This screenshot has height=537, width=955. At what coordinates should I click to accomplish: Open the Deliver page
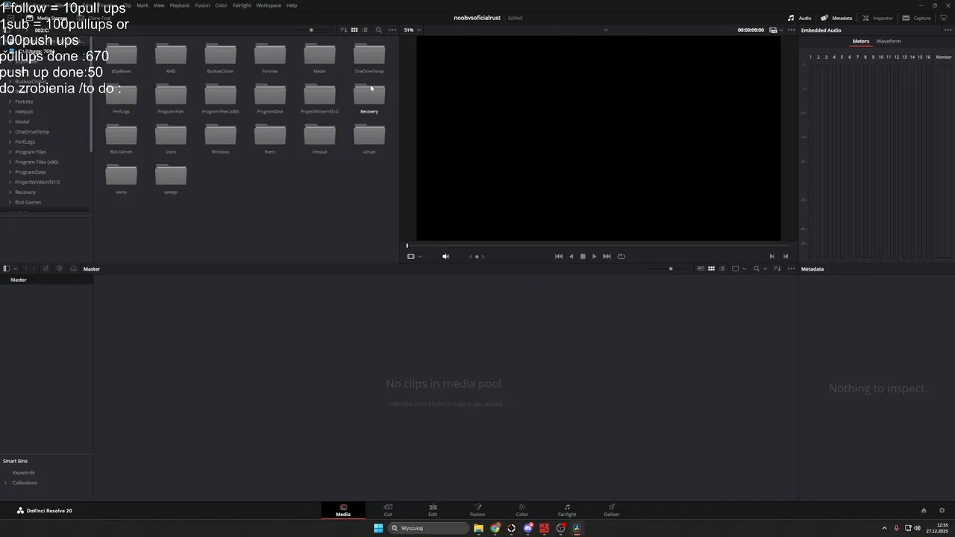612,510
